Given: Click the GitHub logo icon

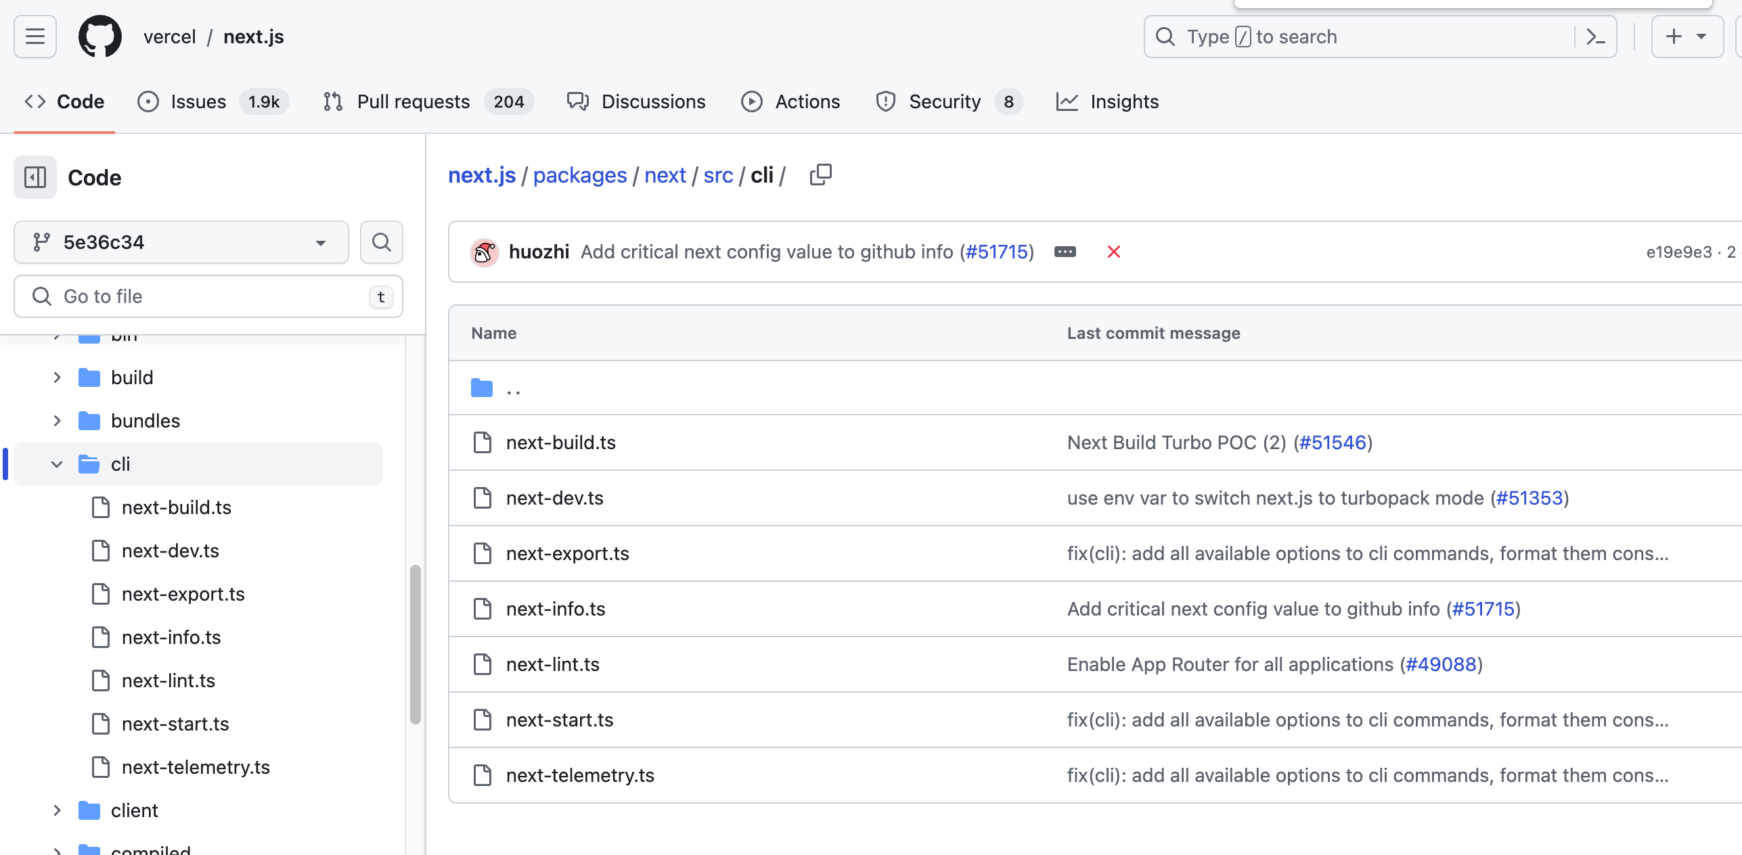Looking at the screenshot, I should pyautogui.click(x=100, y=37).
